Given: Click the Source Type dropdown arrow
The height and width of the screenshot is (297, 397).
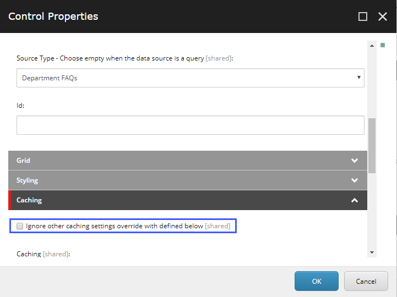Looking at the screenshot, I should pos(359,78).
